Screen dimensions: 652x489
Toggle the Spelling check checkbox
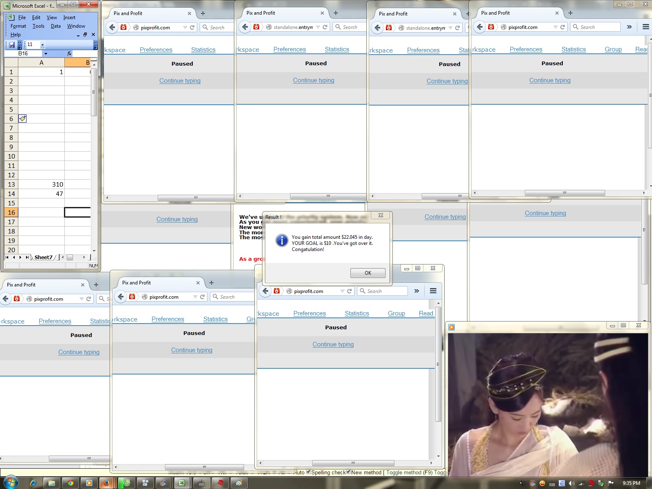(x=308, y=472)
